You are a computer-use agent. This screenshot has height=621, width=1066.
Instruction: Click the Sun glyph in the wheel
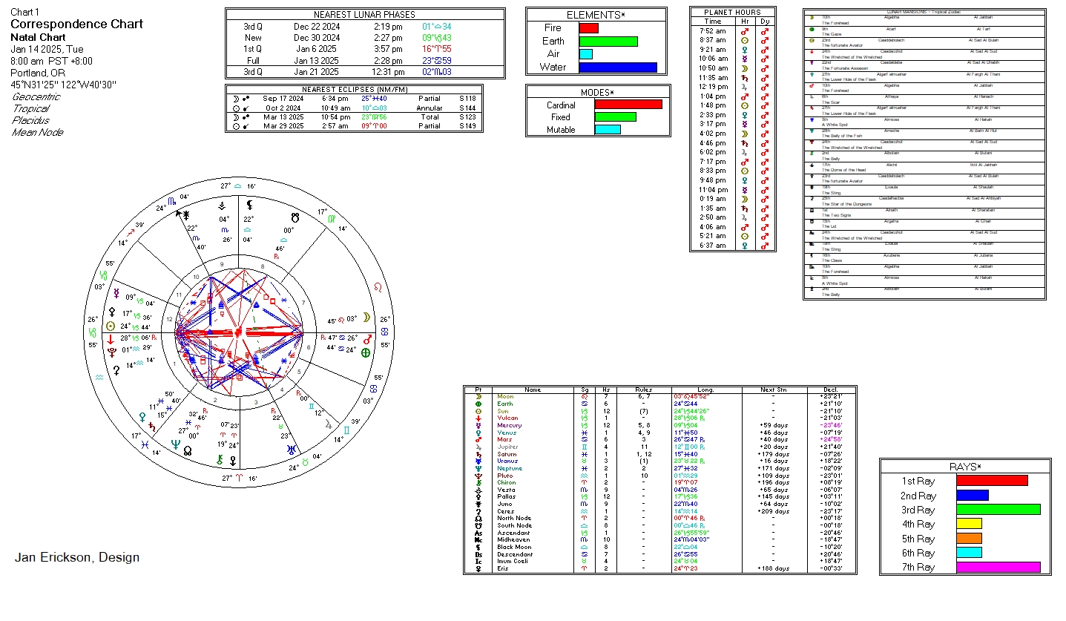pos(111,326)
